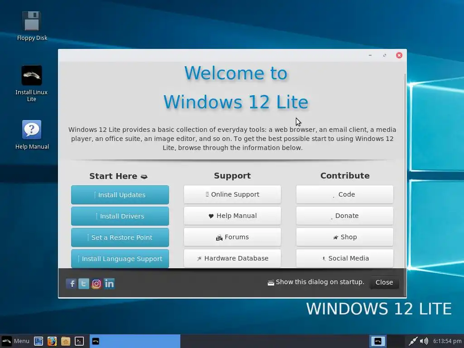464x348 pixels.
Task: Click Set a Restore Point
Action: coord(120,237)
